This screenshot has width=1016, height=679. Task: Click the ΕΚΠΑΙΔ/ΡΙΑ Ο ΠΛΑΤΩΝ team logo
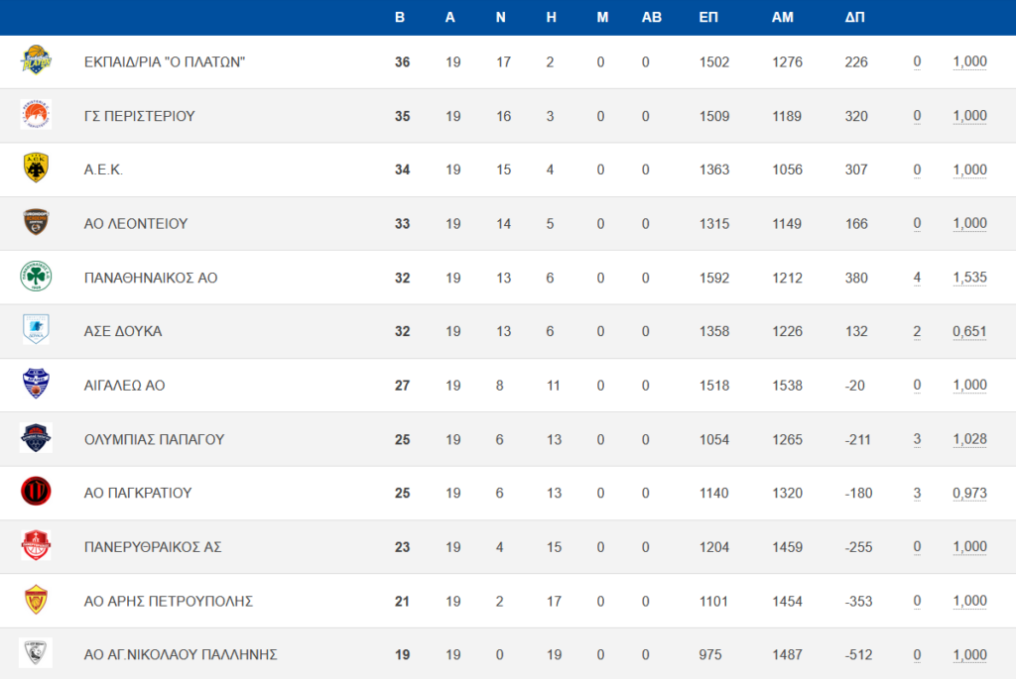click(36, 60)
